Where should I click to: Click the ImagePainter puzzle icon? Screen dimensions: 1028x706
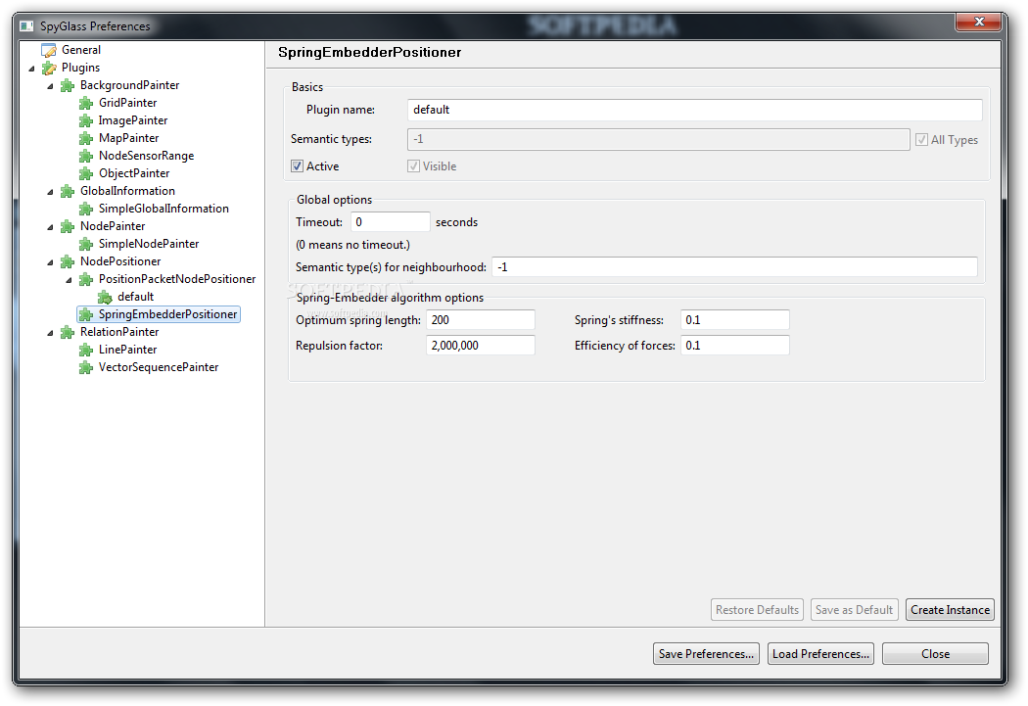86,120
